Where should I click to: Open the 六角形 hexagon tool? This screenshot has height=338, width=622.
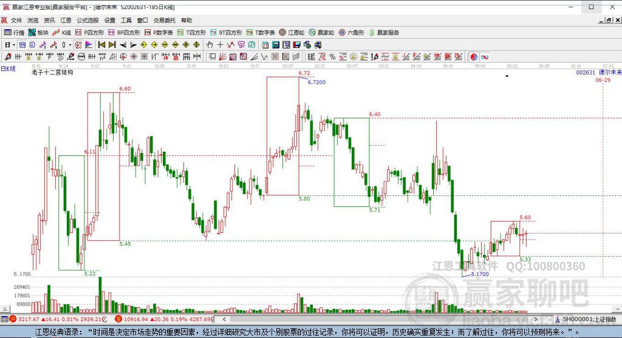[x=352, y=33]
